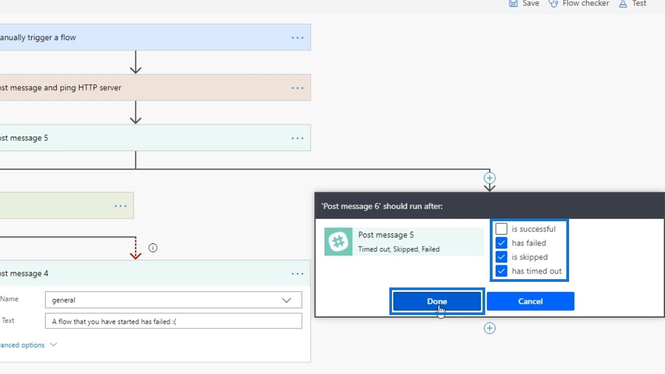
Task: Select the Post message 4 card header
Action: click(155, 273)
